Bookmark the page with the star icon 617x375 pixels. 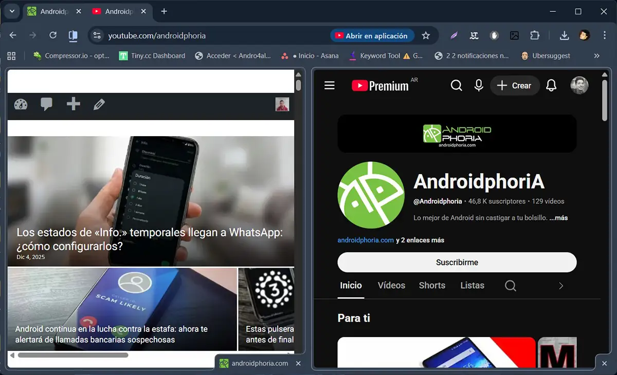click(x=426, y=35)
